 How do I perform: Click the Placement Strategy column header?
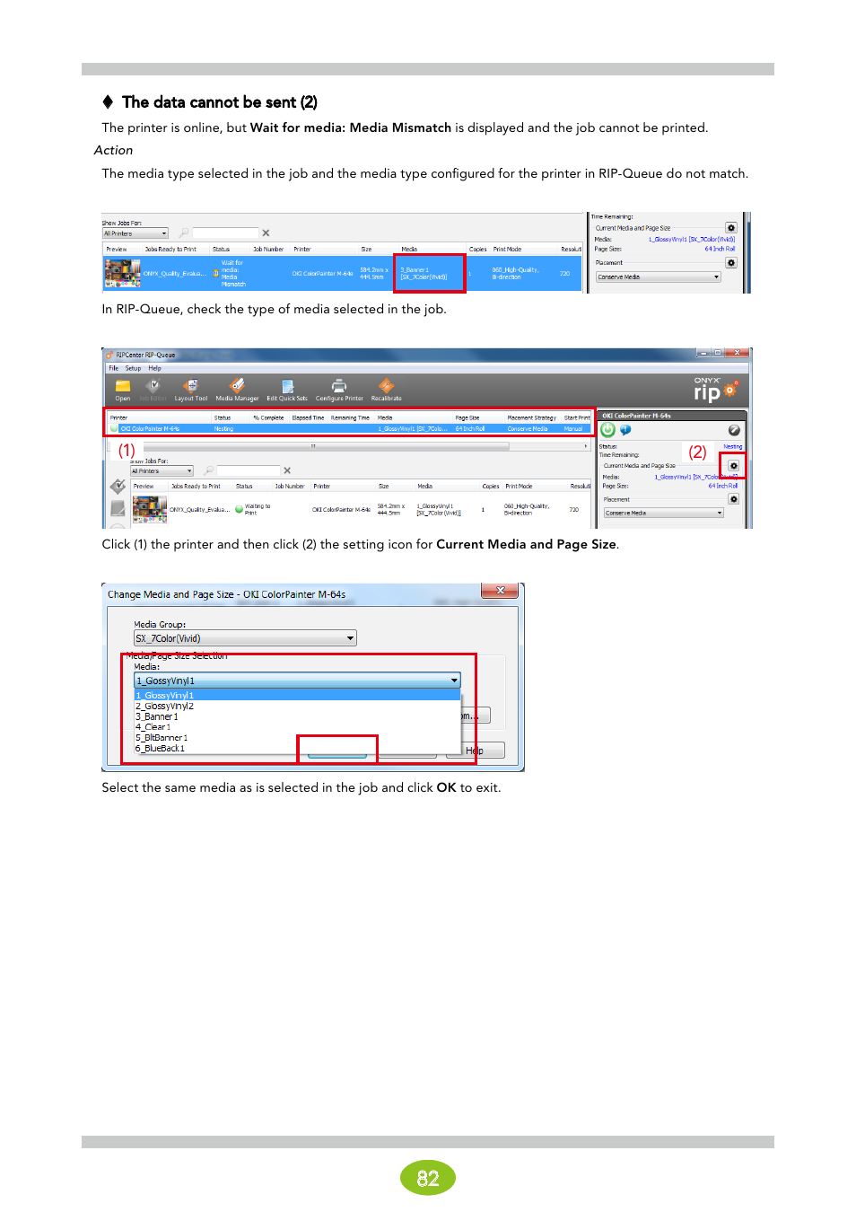(531, 417)
